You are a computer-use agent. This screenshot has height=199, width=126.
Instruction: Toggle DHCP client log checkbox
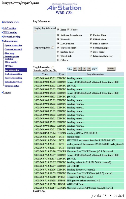pyautogui.click(x=58, y=43)
